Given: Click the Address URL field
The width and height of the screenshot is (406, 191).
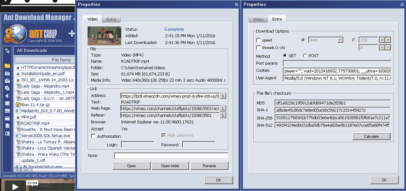Looking at the screenshot, I should tap(170, 96).
